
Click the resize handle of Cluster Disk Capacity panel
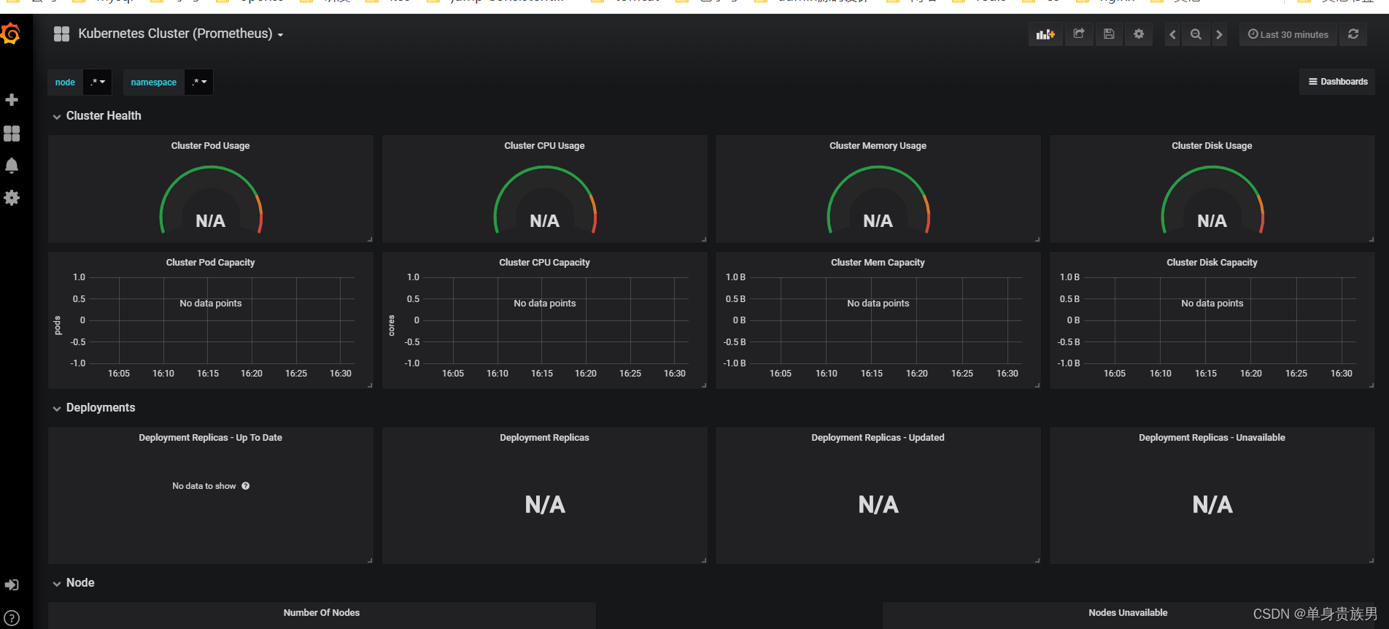tap(1371, 385)
